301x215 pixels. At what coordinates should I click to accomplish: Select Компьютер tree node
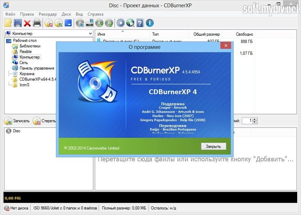tap(30, 57)
